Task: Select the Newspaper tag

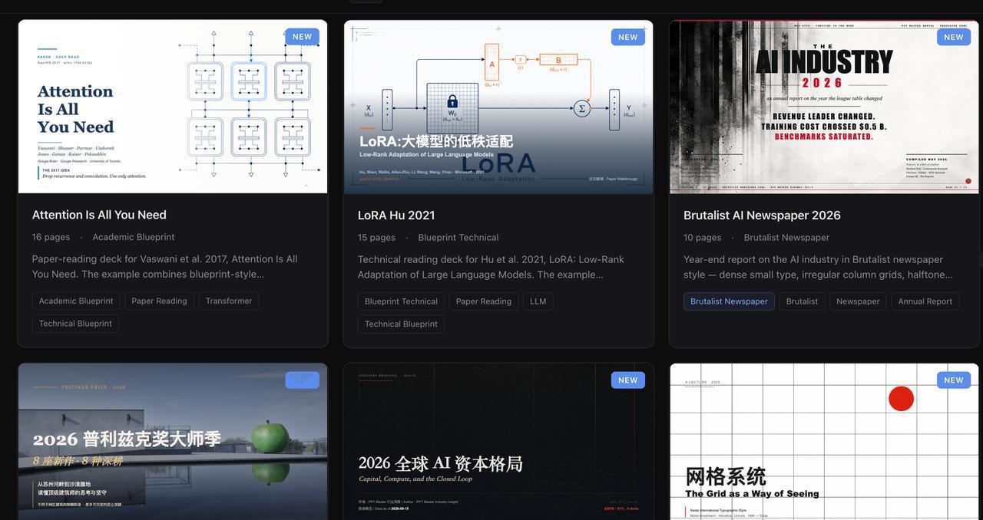Action: coord(858,301)
